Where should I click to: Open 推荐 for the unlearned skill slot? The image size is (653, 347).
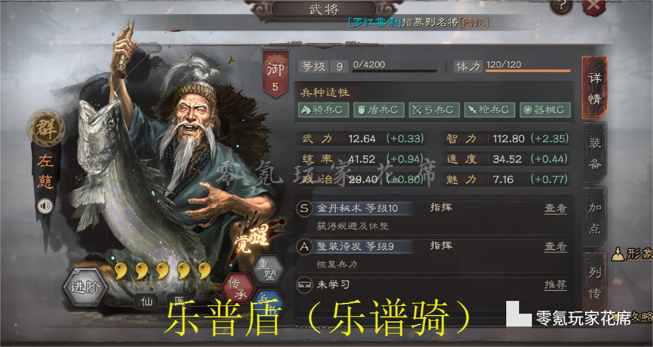[x=556, y=285]
